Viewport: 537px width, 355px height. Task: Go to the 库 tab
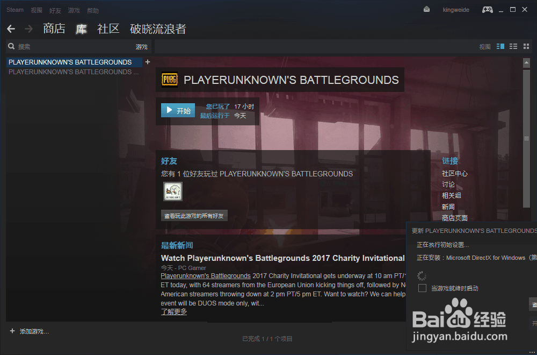pyautogui.click(x=81, y=29)
